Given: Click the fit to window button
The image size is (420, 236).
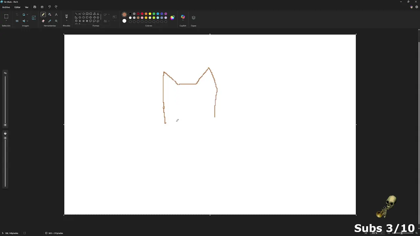Looking at the screenshot, I should click(x=366, y=233).
